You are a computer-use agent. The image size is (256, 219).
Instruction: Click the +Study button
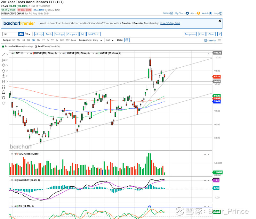[39, 34]
